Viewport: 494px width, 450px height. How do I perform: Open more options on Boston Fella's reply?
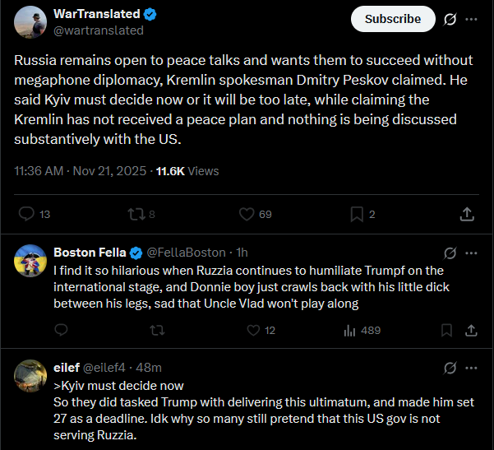pos(471,253)
